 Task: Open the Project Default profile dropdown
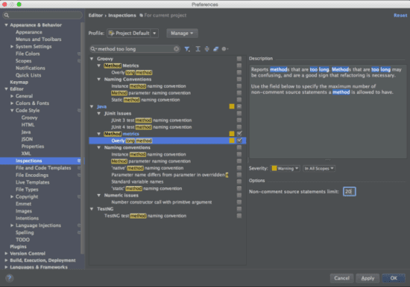coord(133,33)
